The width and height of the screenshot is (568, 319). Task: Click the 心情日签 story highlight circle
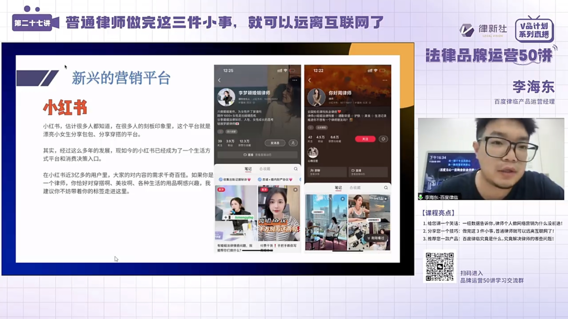tap(313, 152)
